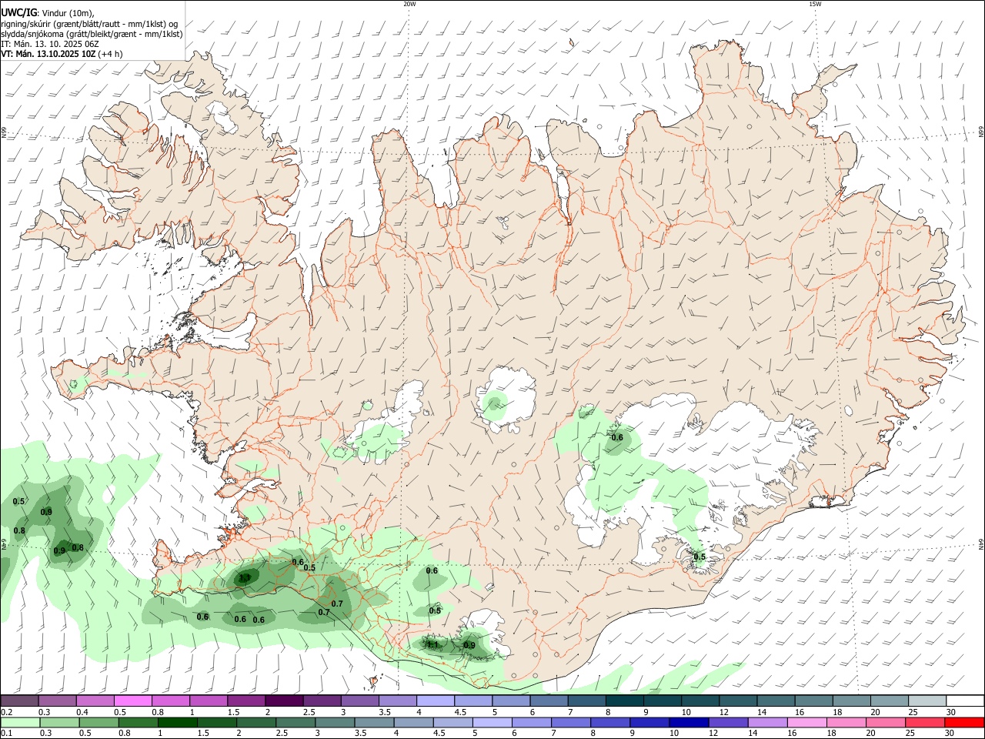Click the light periwinkle swatch labeled 4 in upper legend
The width and height of the screenshot is (985, 739).
434,701
